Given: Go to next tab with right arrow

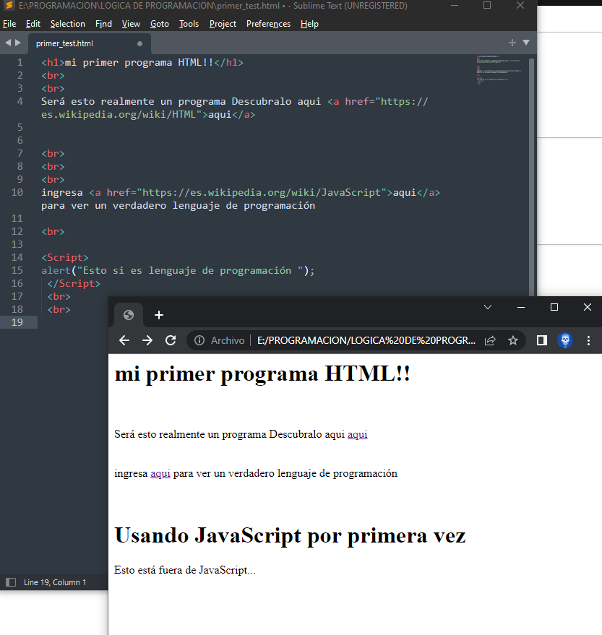Looking at the screenshot, I should 18,43.
